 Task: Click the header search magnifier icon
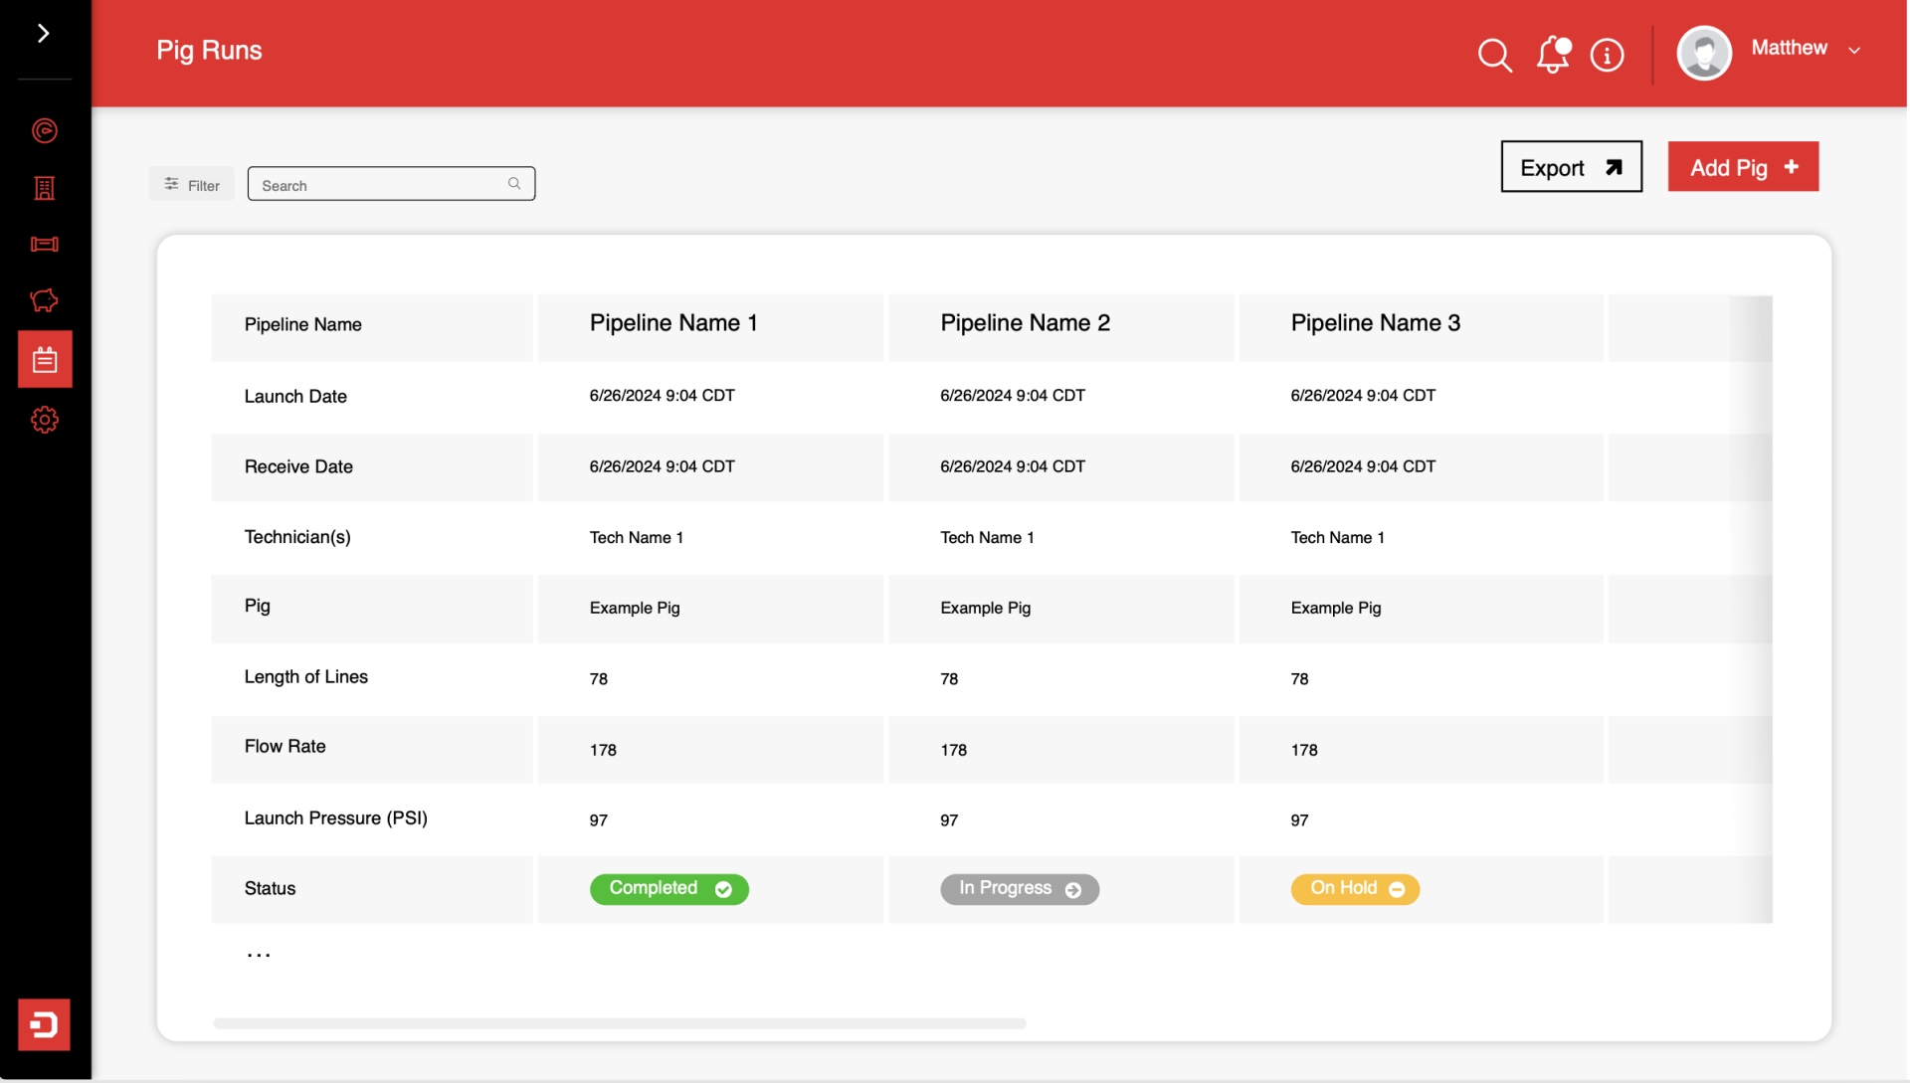pos(1494,55)
